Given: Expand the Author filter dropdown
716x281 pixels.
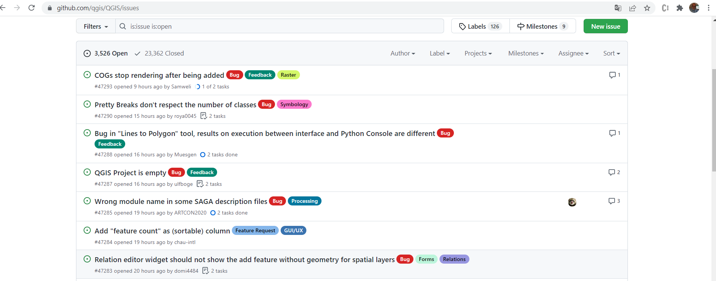Looking at the screenshot, I should 403,53.
